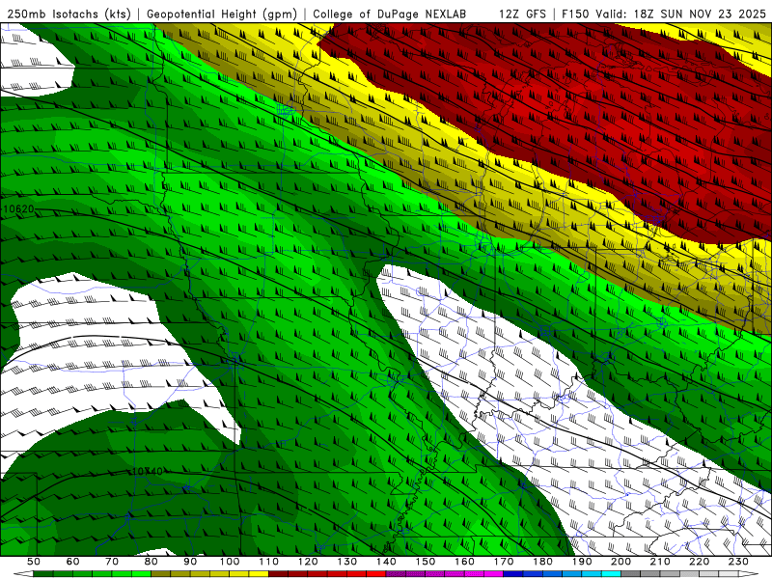This screenshot has height=579, width=772.
Task: Click the 'Valid: 18Z SUN NOV 23 2025' text
Action: click(x=681, y=14)
